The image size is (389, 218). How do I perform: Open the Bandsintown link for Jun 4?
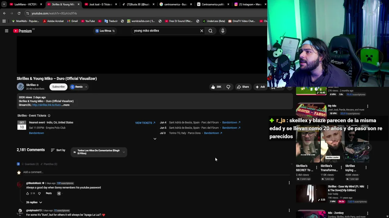(x=231, y=123)
